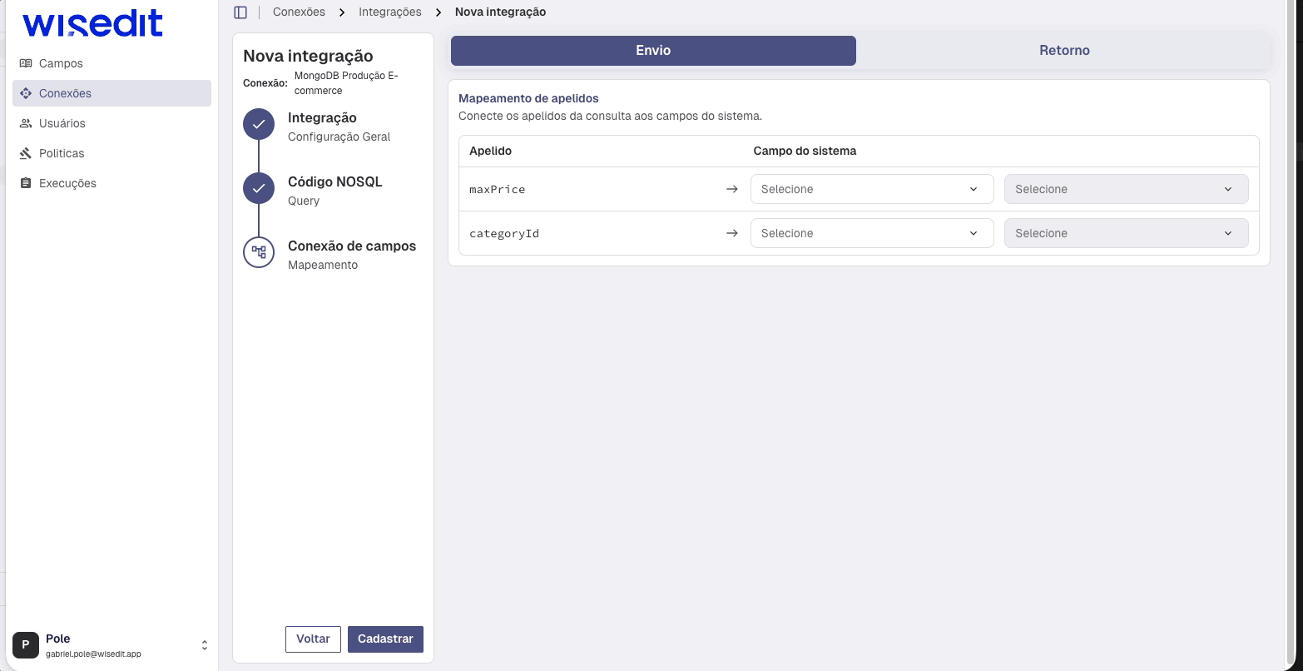
Task: Click the Pole user avatar badge
Action: (x=26, y=645)
